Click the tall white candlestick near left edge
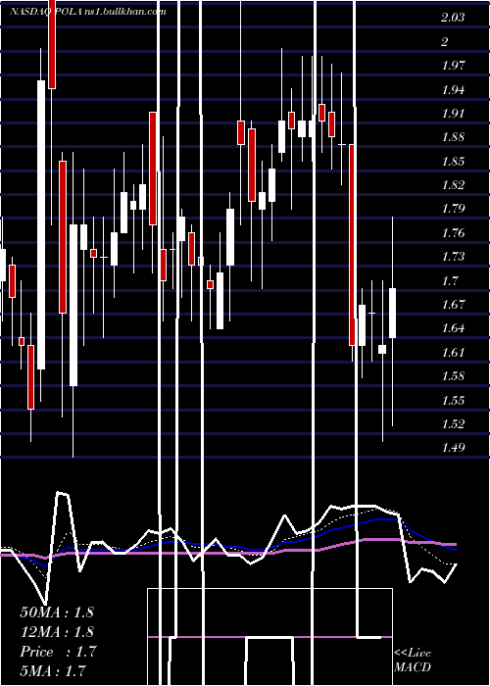490x686 pixels. point(41,224)
